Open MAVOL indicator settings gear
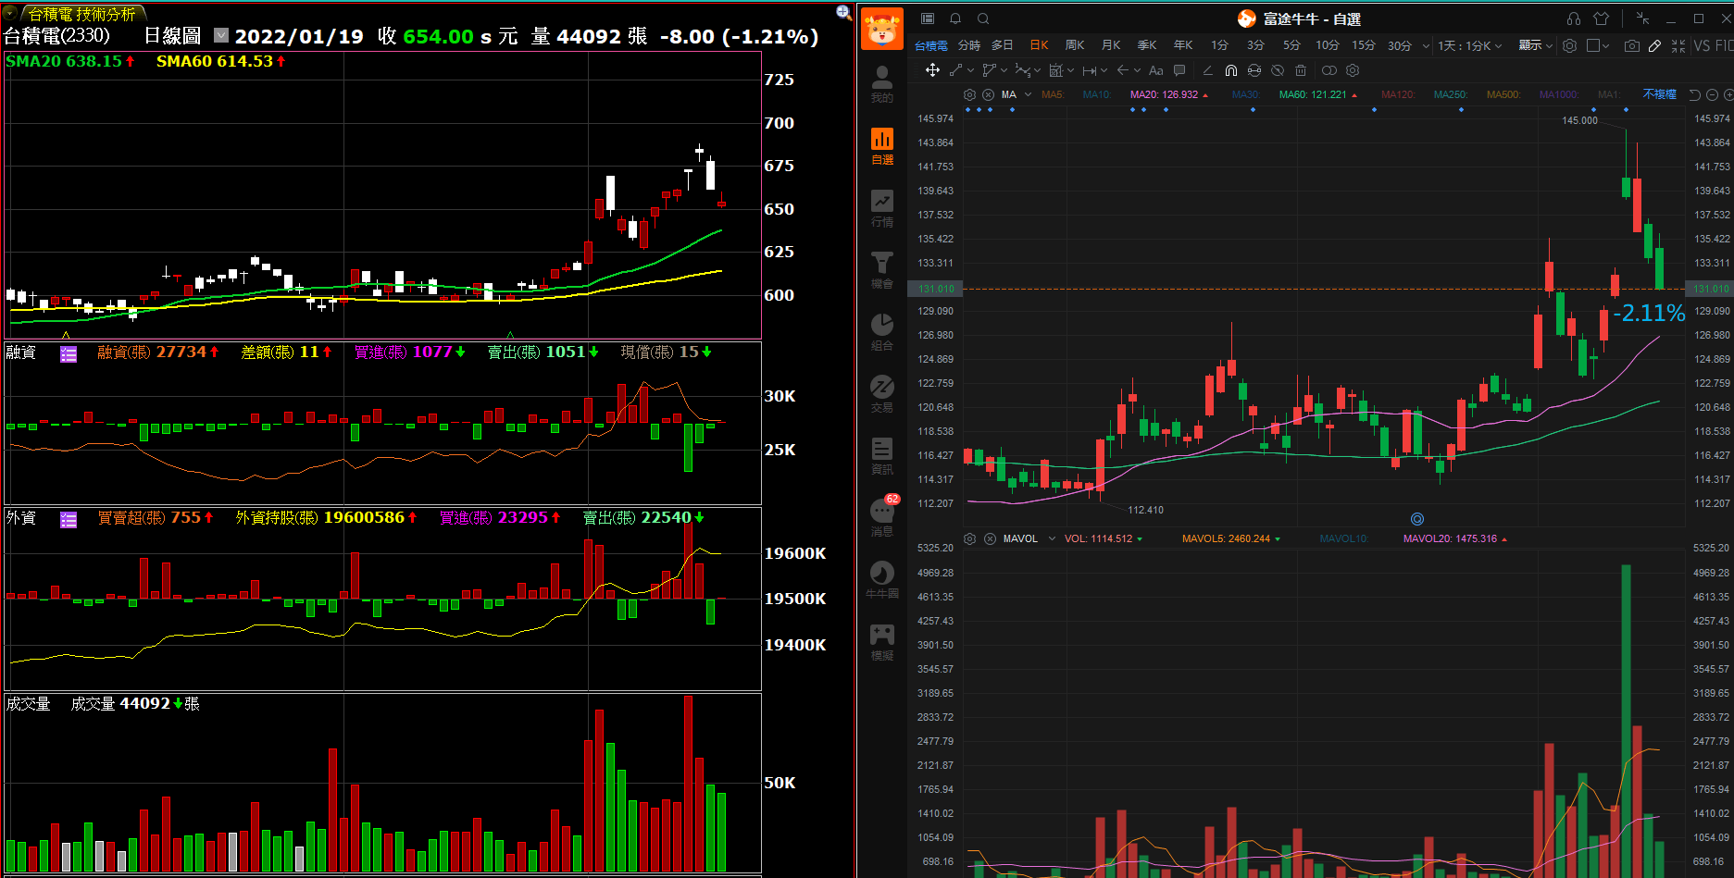Viewport: 1734px width, 878px height. 969,538
